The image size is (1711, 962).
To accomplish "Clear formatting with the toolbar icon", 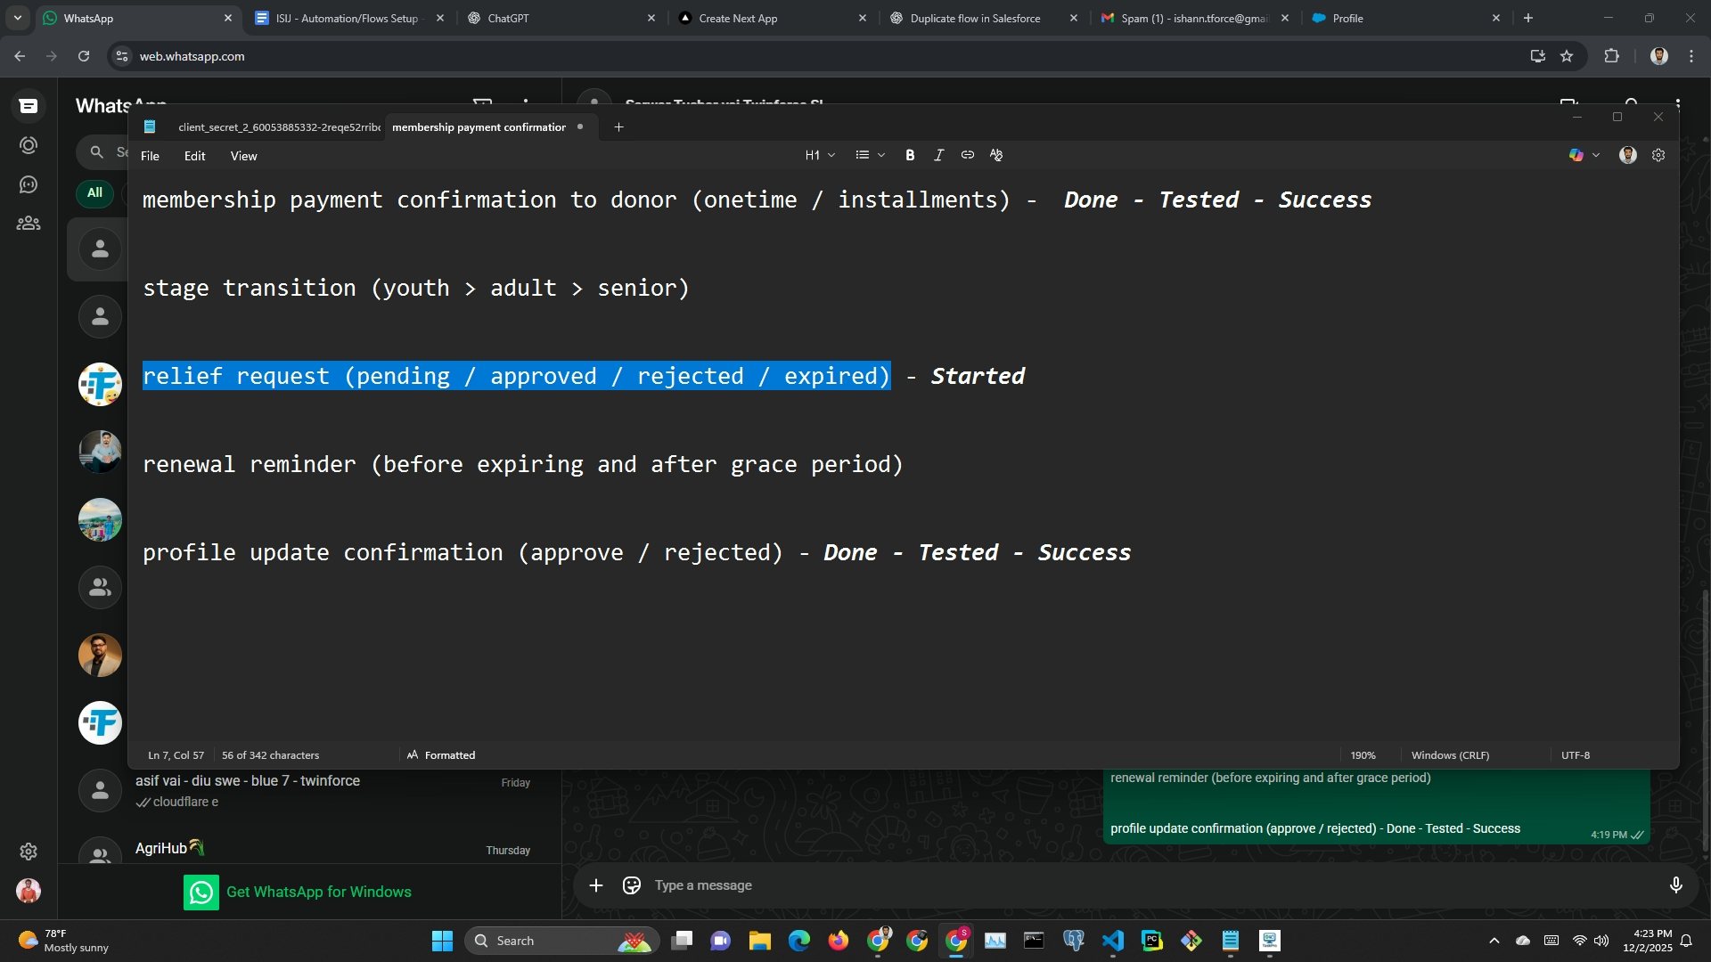I will coord(996,155).
